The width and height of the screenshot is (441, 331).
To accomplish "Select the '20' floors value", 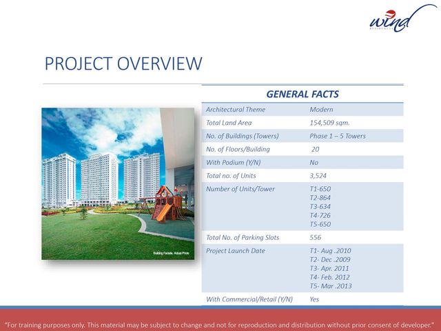I will click(316, 149).
